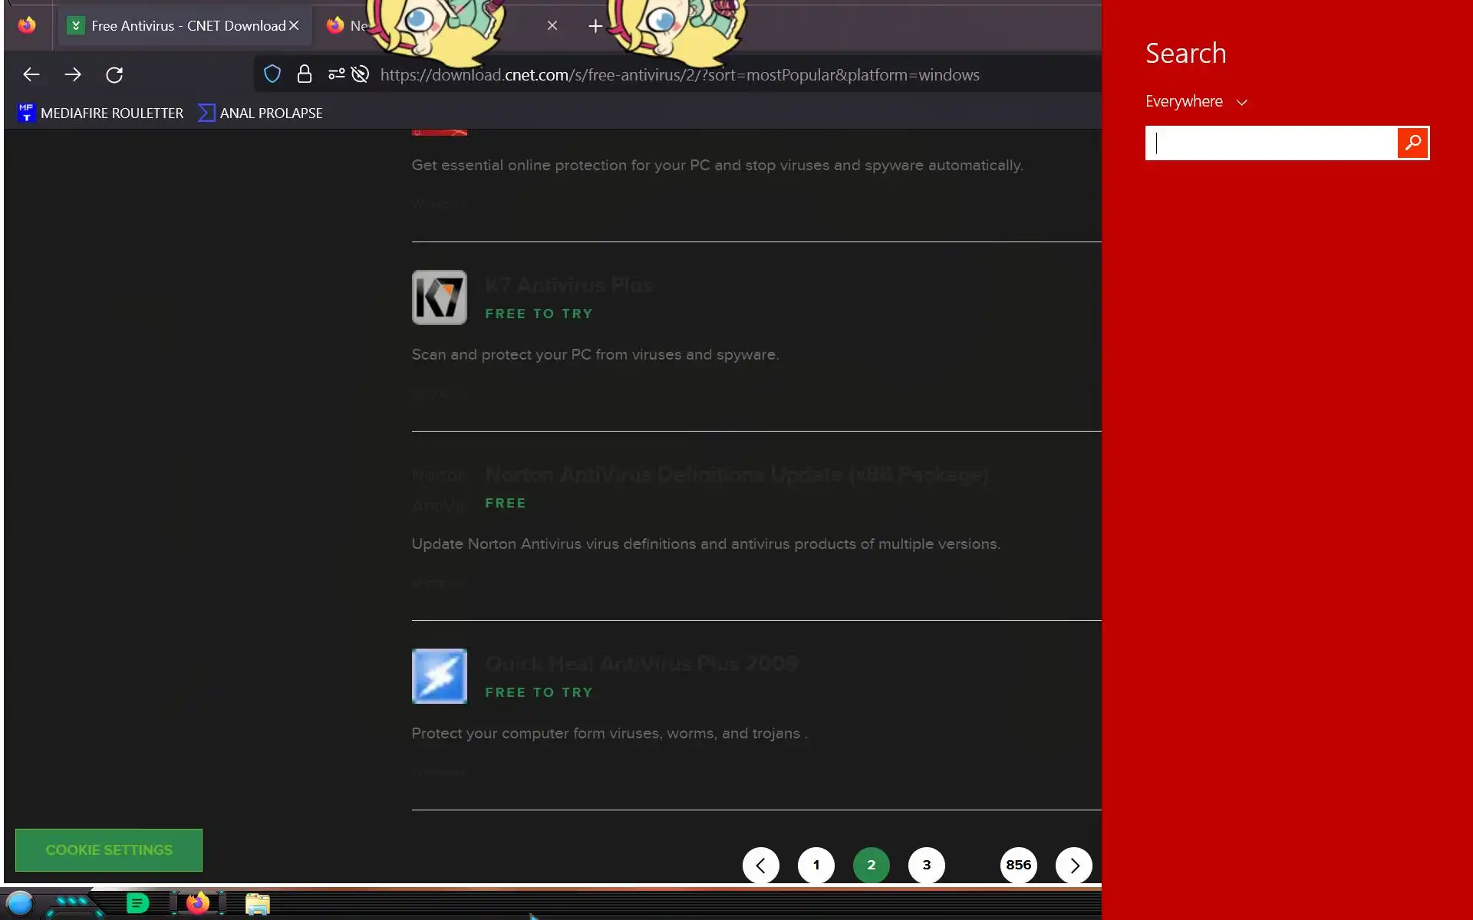This screenshot has width=1473, height=920.
Task: Open a new browser tab
Action: point(595,26)
